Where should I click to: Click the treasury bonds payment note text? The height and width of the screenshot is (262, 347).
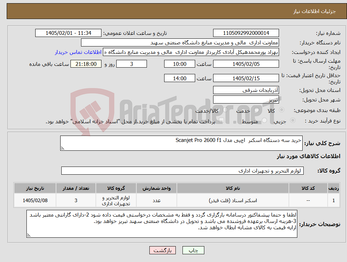[130, 121]
